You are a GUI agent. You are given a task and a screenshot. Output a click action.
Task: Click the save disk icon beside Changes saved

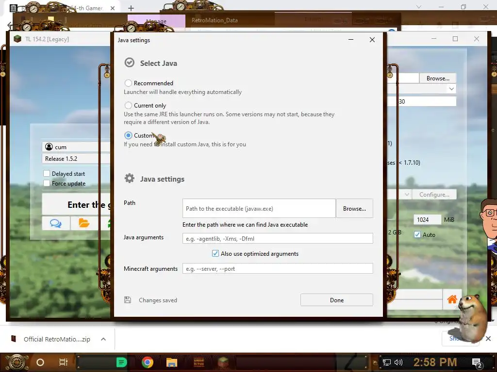pyautogui.click(x=128, y=300)
